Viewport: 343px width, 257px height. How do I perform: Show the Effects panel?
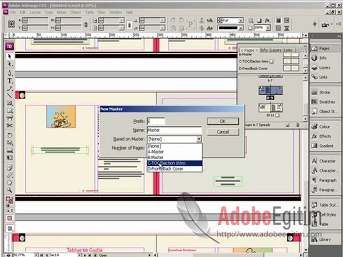pos(325,136)
